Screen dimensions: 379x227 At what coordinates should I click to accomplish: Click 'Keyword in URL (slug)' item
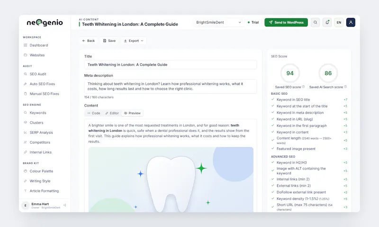pos(309,119)
